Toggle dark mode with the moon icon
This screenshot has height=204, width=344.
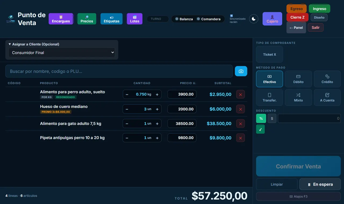pos(254,19)
